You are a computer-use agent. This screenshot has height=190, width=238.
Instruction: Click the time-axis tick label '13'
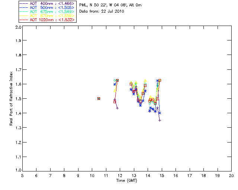pos(134,176)
